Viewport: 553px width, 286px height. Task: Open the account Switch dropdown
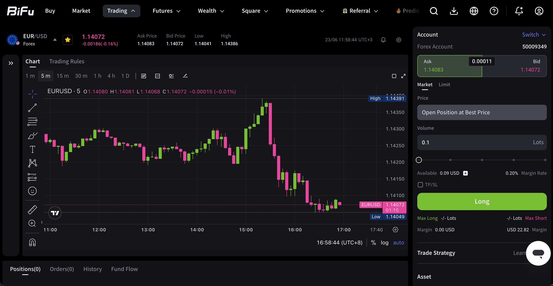coord(534,35)
